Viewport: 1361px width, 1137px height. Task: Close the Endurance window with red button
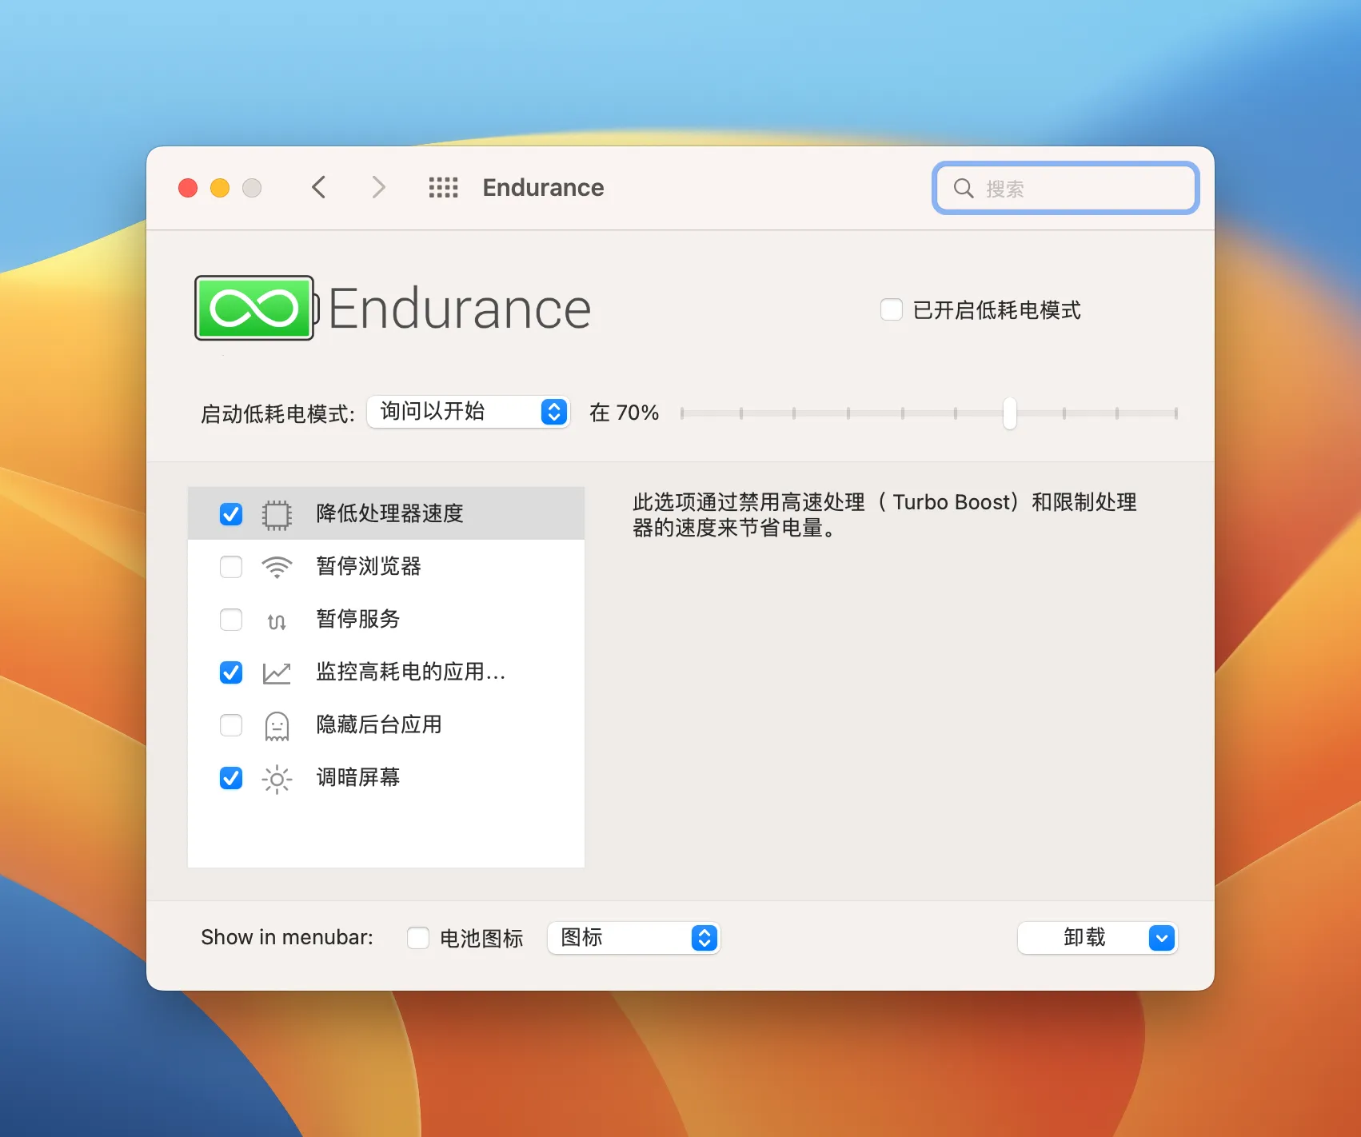188,188
